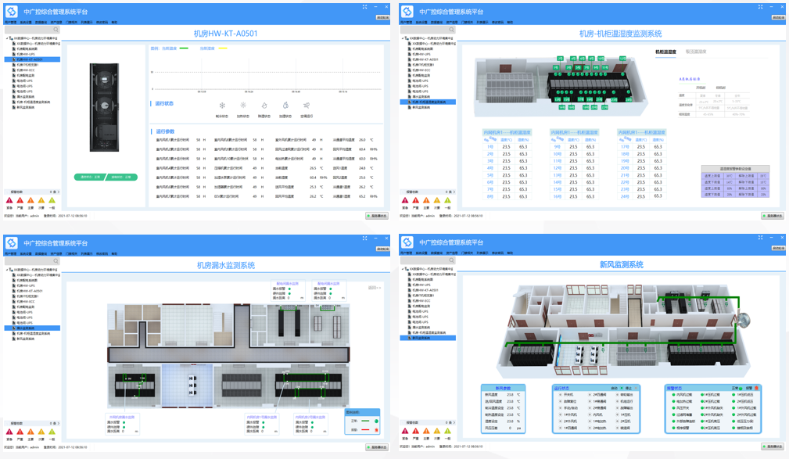
Task: Collapse the root tree node in the 机柜温湿度监测系统 window
Action: coord(403,38)
